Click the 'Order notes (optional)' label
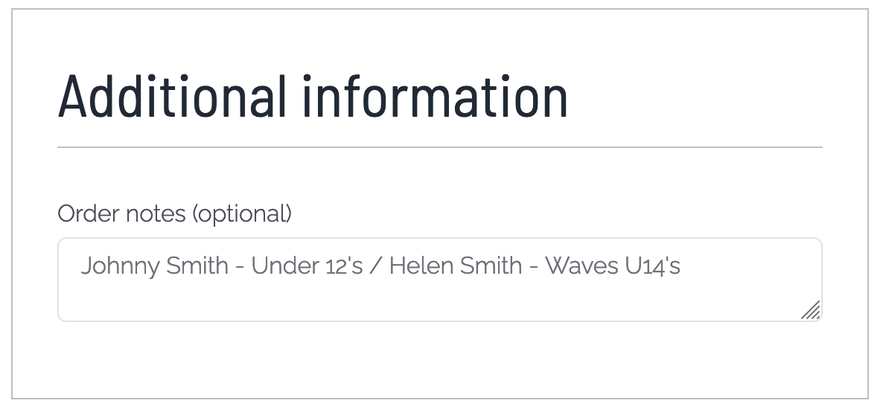This screenshot has height=418, width=886. pyautogui.click(x=175, y=213)
